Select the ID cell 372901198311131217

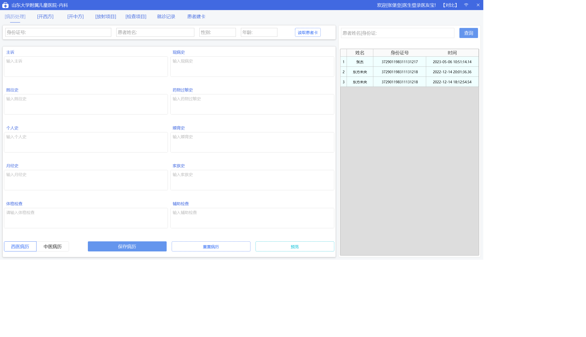tap(400, 62)
